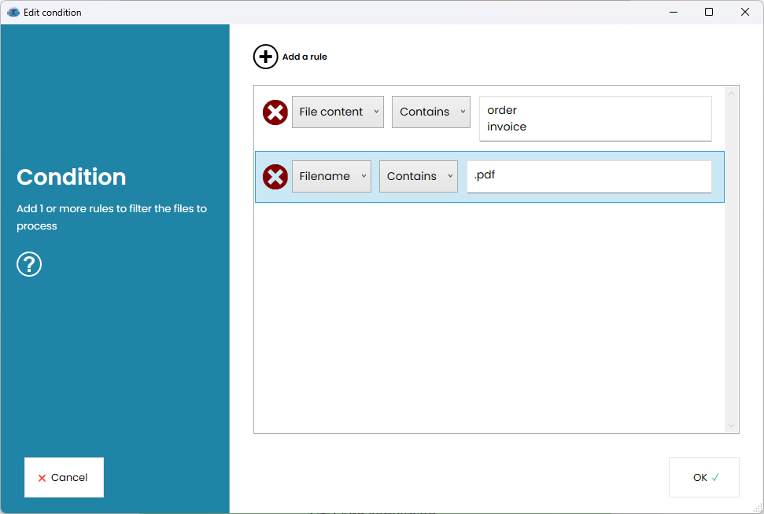Click the rule list scrollbar up arrow
Viewport: 764px width, 514px height.
click(x=731, y=94)
